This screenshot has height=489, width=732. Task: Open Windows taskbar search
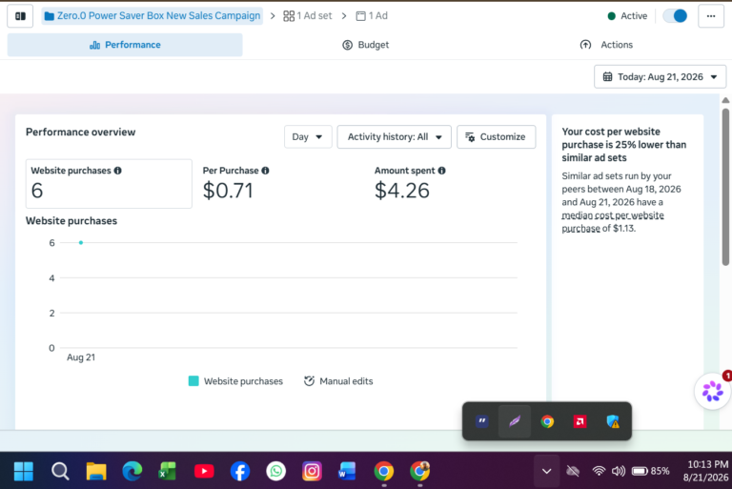[x=60, y=471]
